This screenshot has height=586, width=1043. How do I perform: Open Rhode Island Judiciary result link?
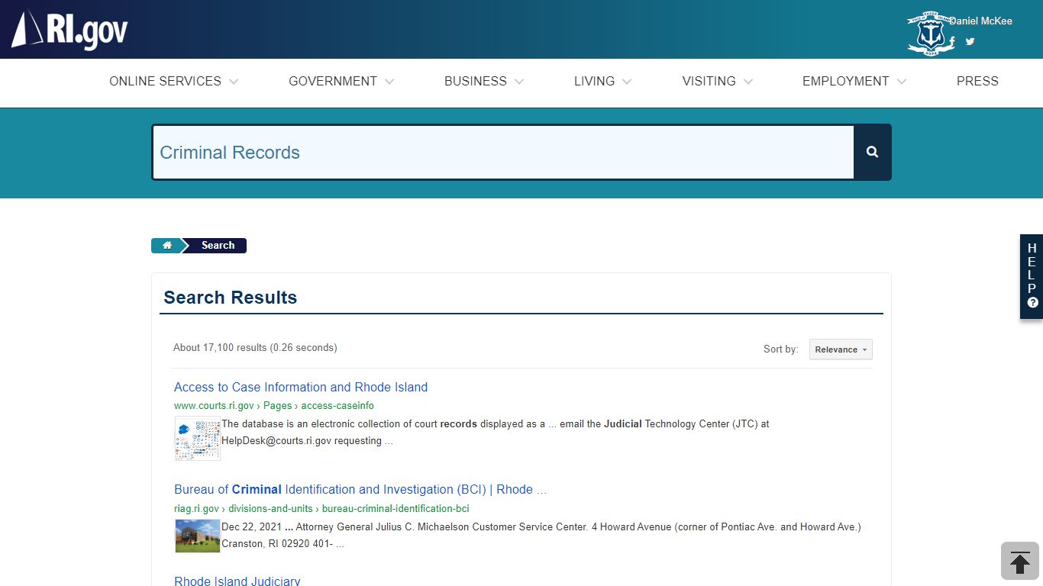click(237, 581)
